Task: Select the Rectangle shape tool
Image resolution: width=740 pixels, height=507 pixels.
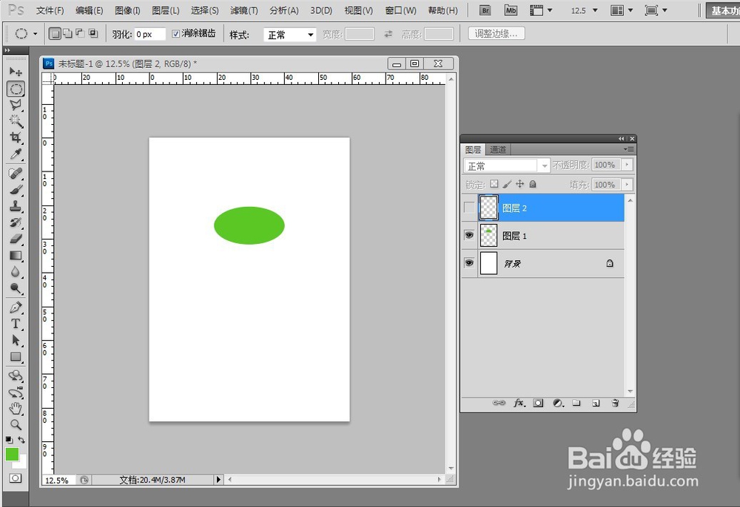Action: pyautogui.click(x=16, y=357)
